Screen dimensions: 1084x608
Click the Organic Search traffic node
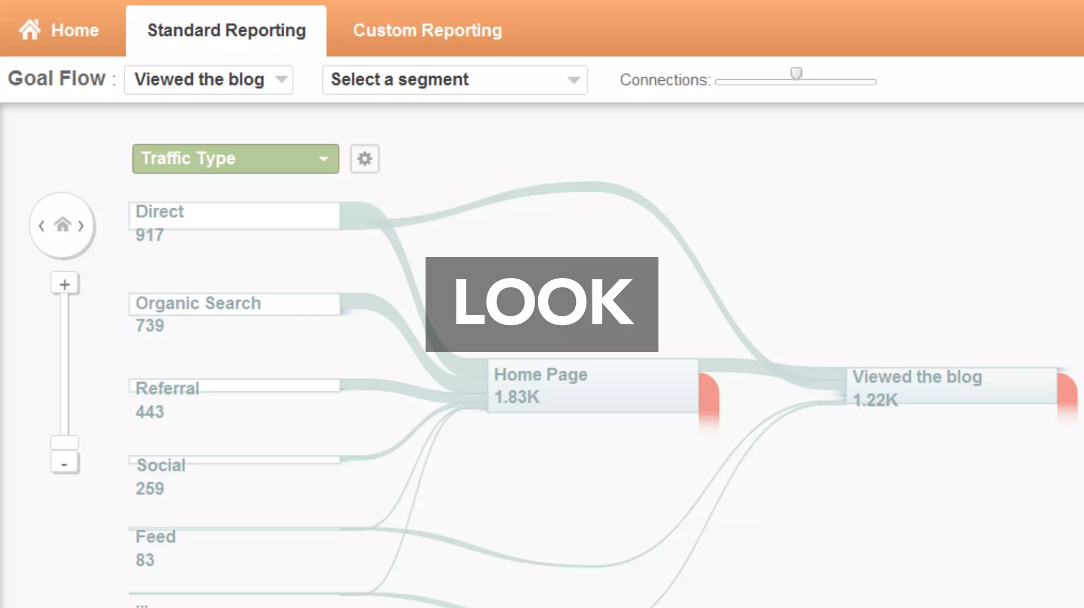pos(234,304)
